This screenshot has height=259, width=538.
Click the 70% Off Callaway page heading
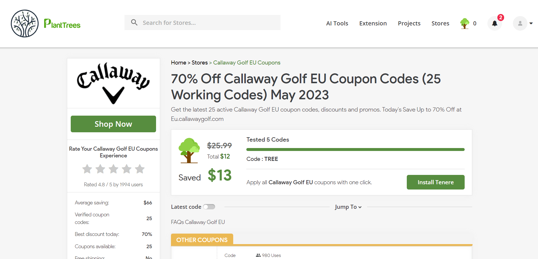click(306, 87)
